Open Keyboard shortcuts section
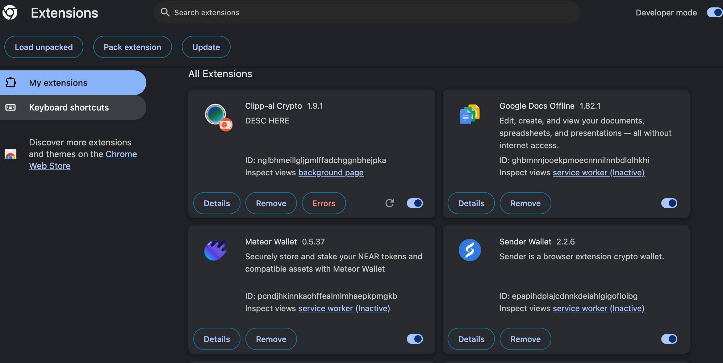Screen dimensions: 723x363 click(x=73, y=107)
